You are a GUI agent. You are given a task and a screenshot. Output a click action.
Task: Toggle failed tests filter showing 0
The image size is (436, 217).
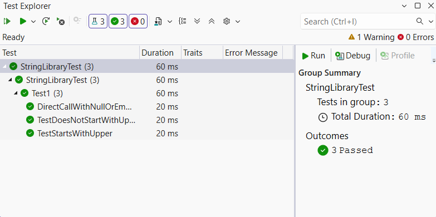(138, 21)
